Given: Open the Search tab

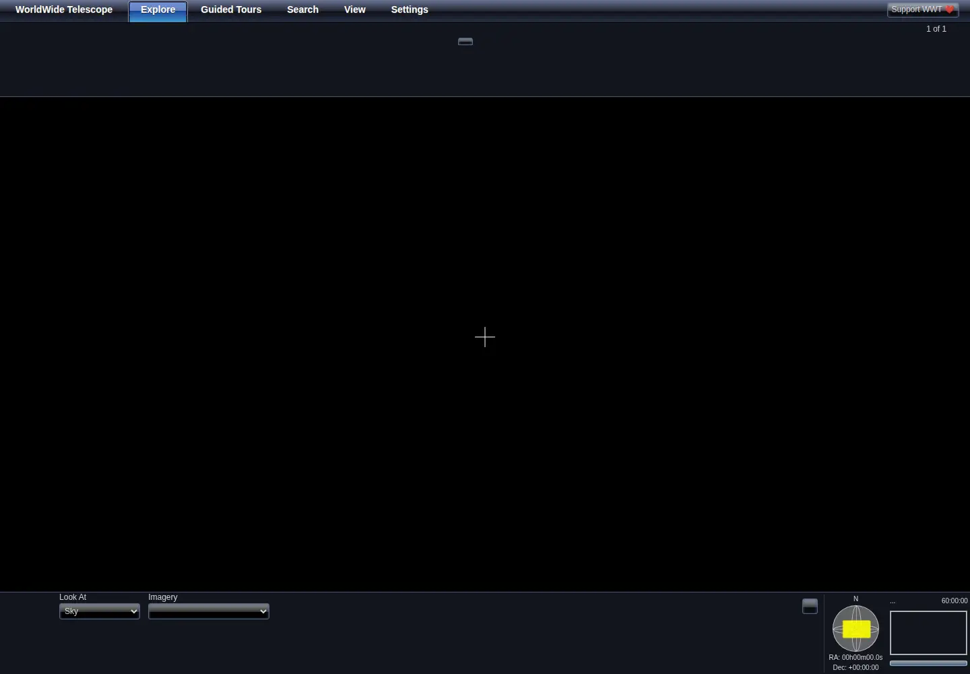Looking at the screenshot, I should 302,9.
